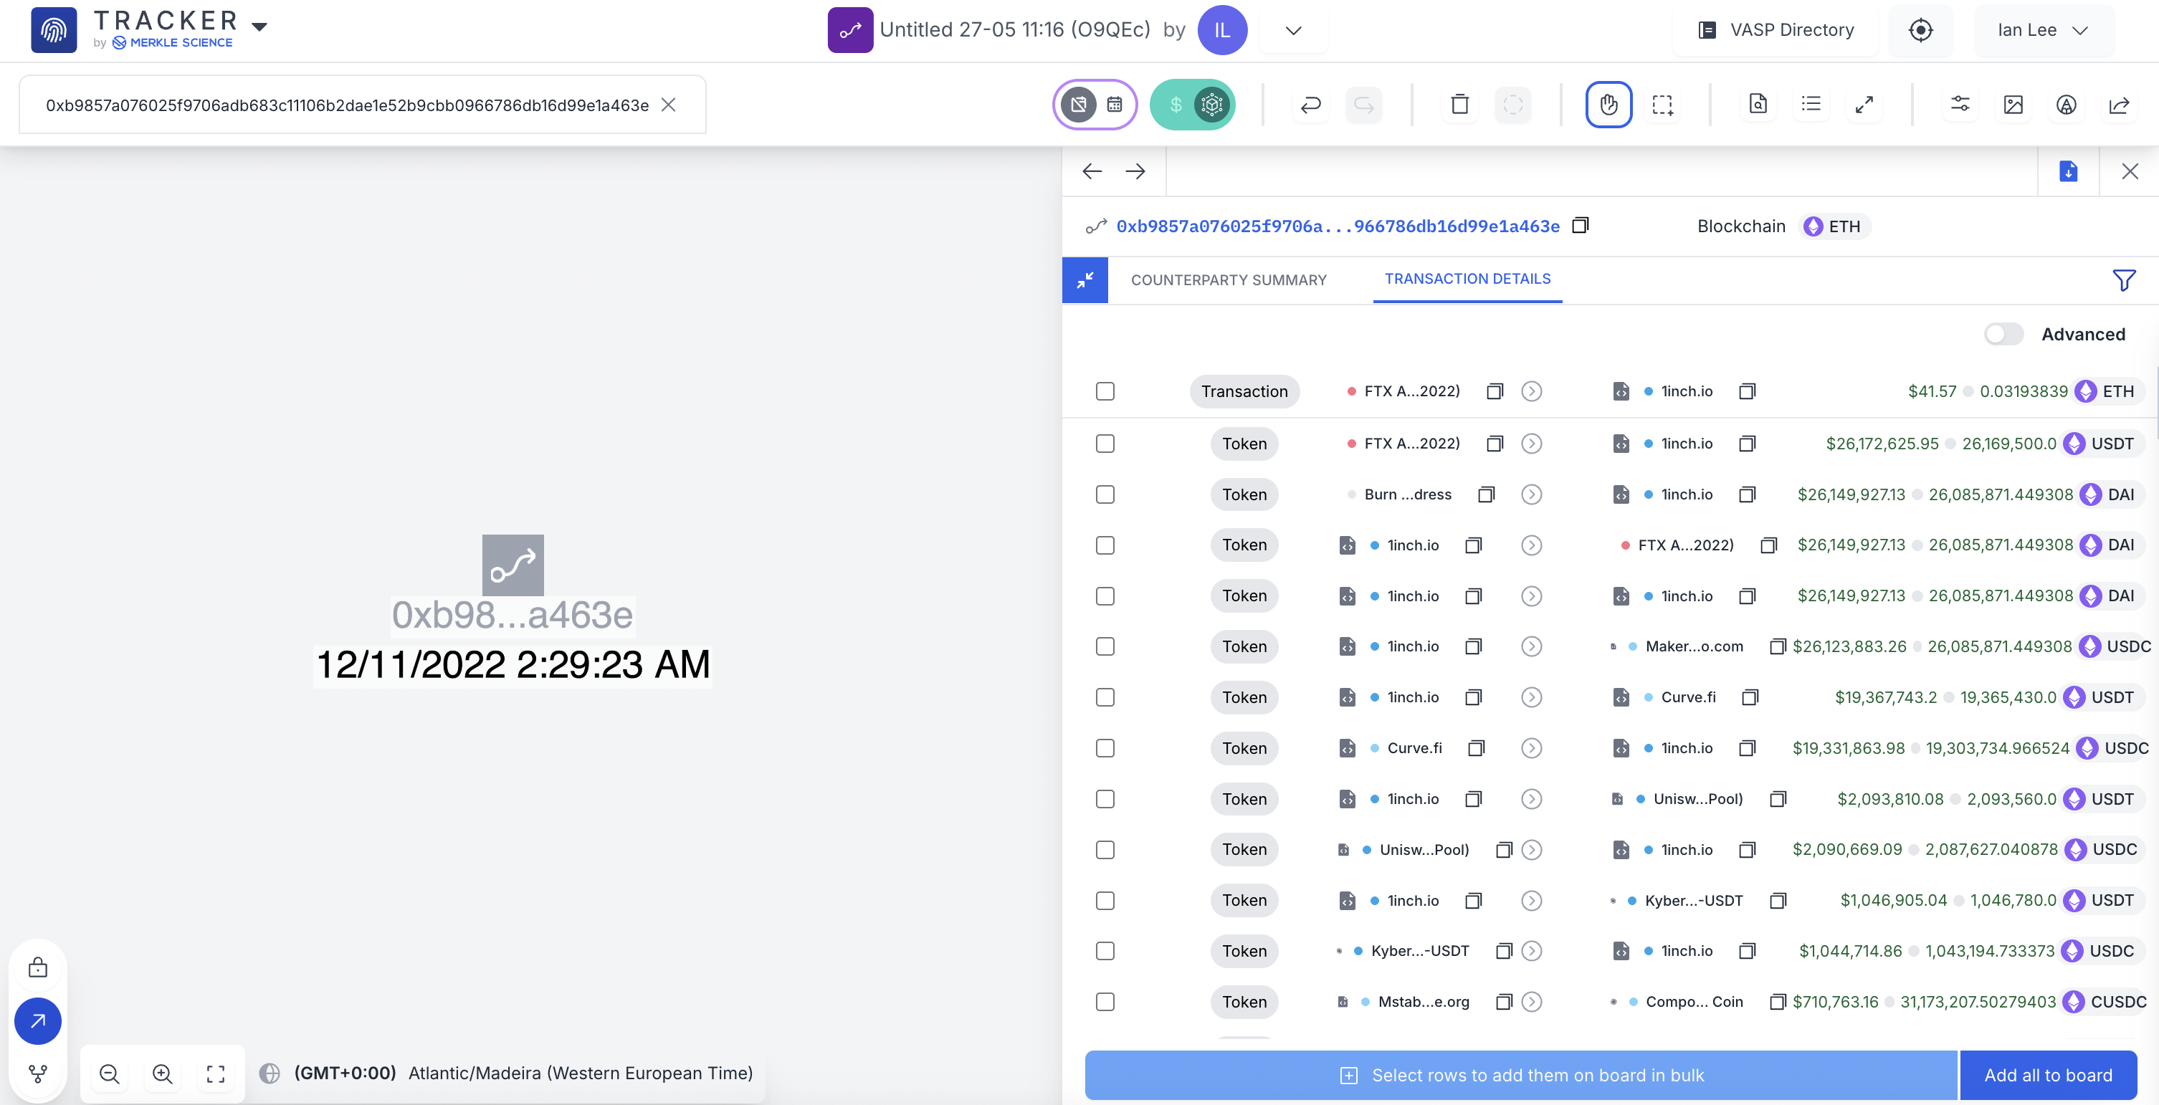The image size is (2159, 1105).
Task: Zoom in on the board canvas
Action: point(162,1073)
